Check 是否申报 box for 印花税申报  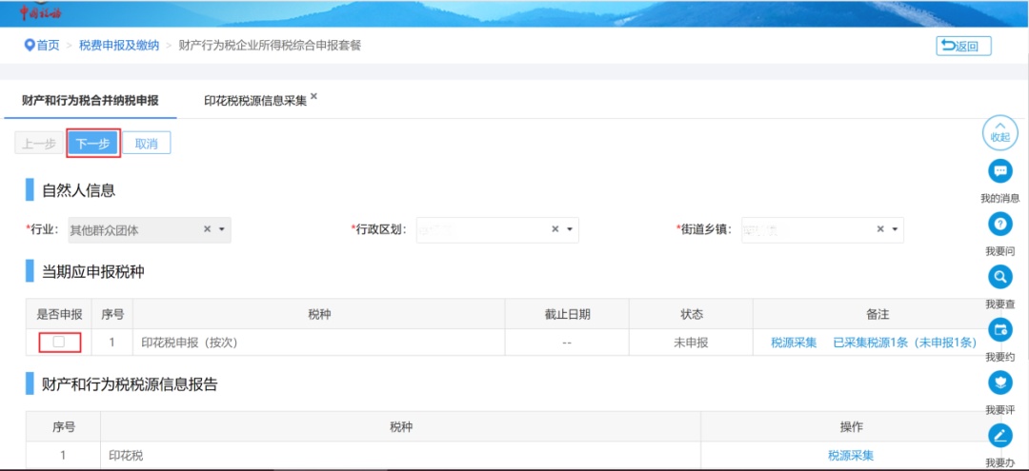pos(59,343)
